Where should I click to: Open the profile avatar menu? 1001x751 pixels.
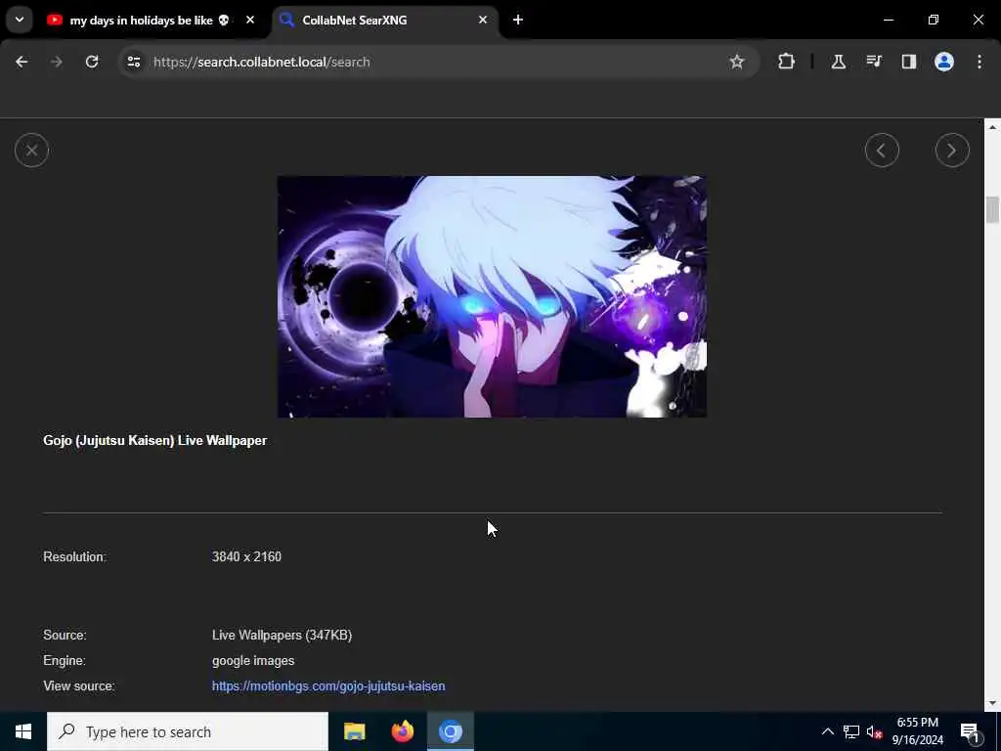(944, 62)
